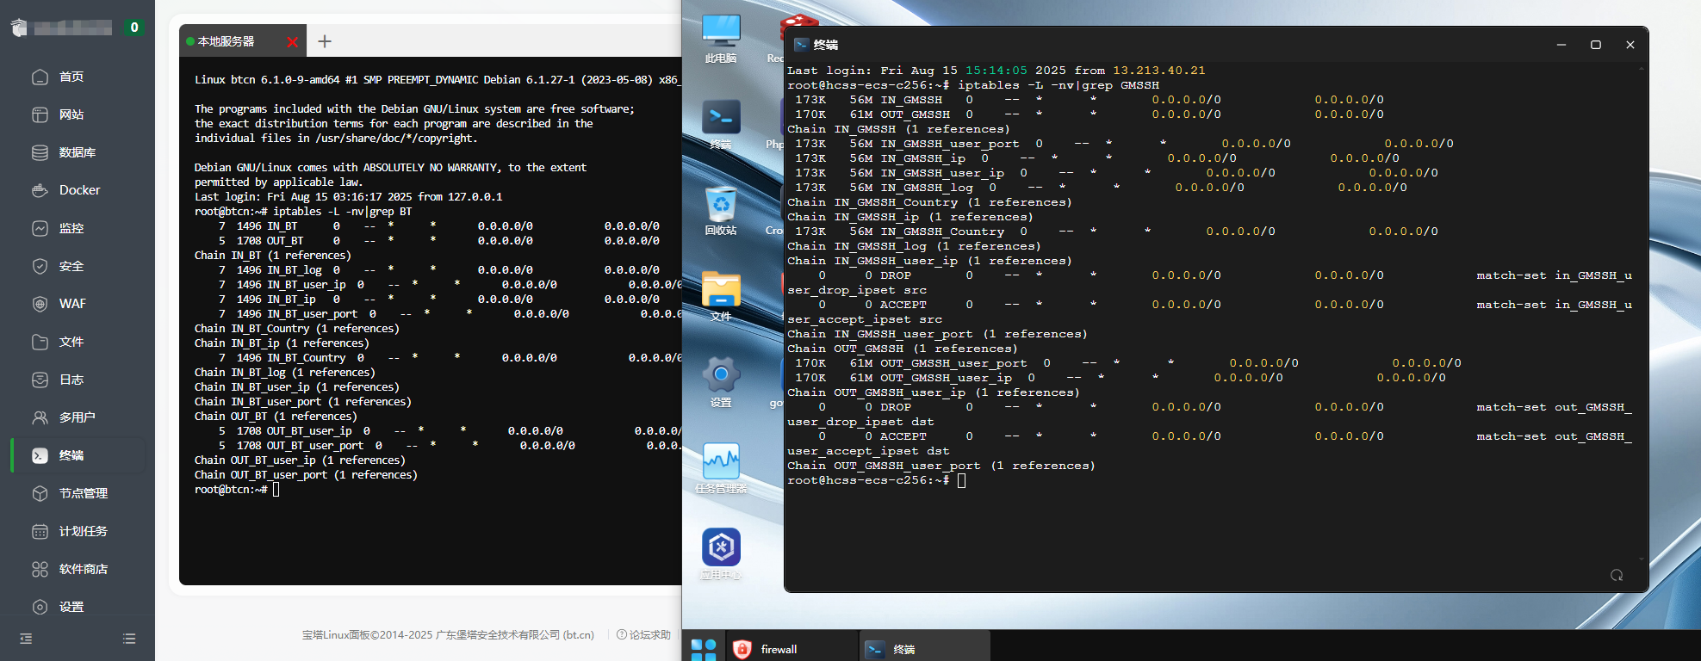
Task: Switch to the 本地服务器 tab
Action: [x=227, y=41]
